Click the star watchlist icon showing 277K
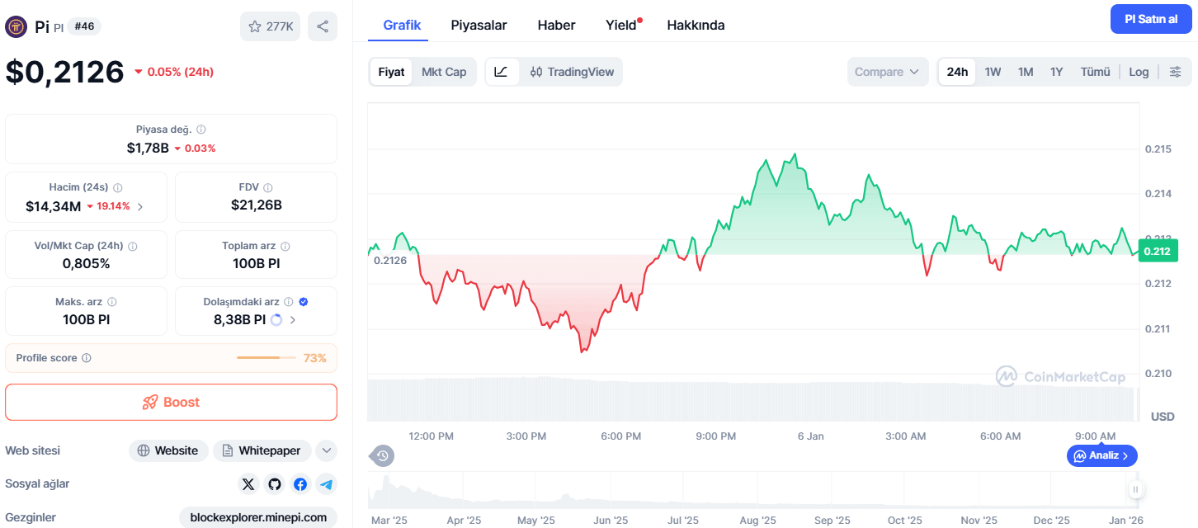 click(271, 26)
